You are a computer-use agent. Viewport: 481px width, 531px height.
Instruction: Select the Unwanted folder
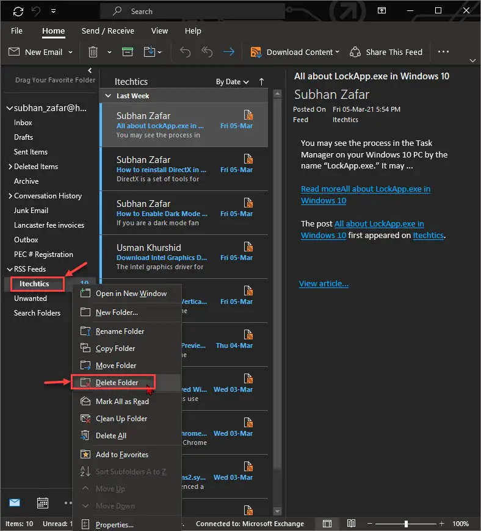pyautogui.click(x=30, y=298)
